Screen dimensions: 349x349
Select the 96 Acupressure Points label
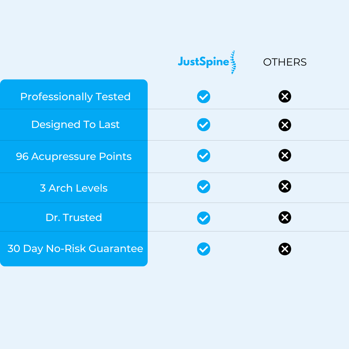[x=74, y=156]
